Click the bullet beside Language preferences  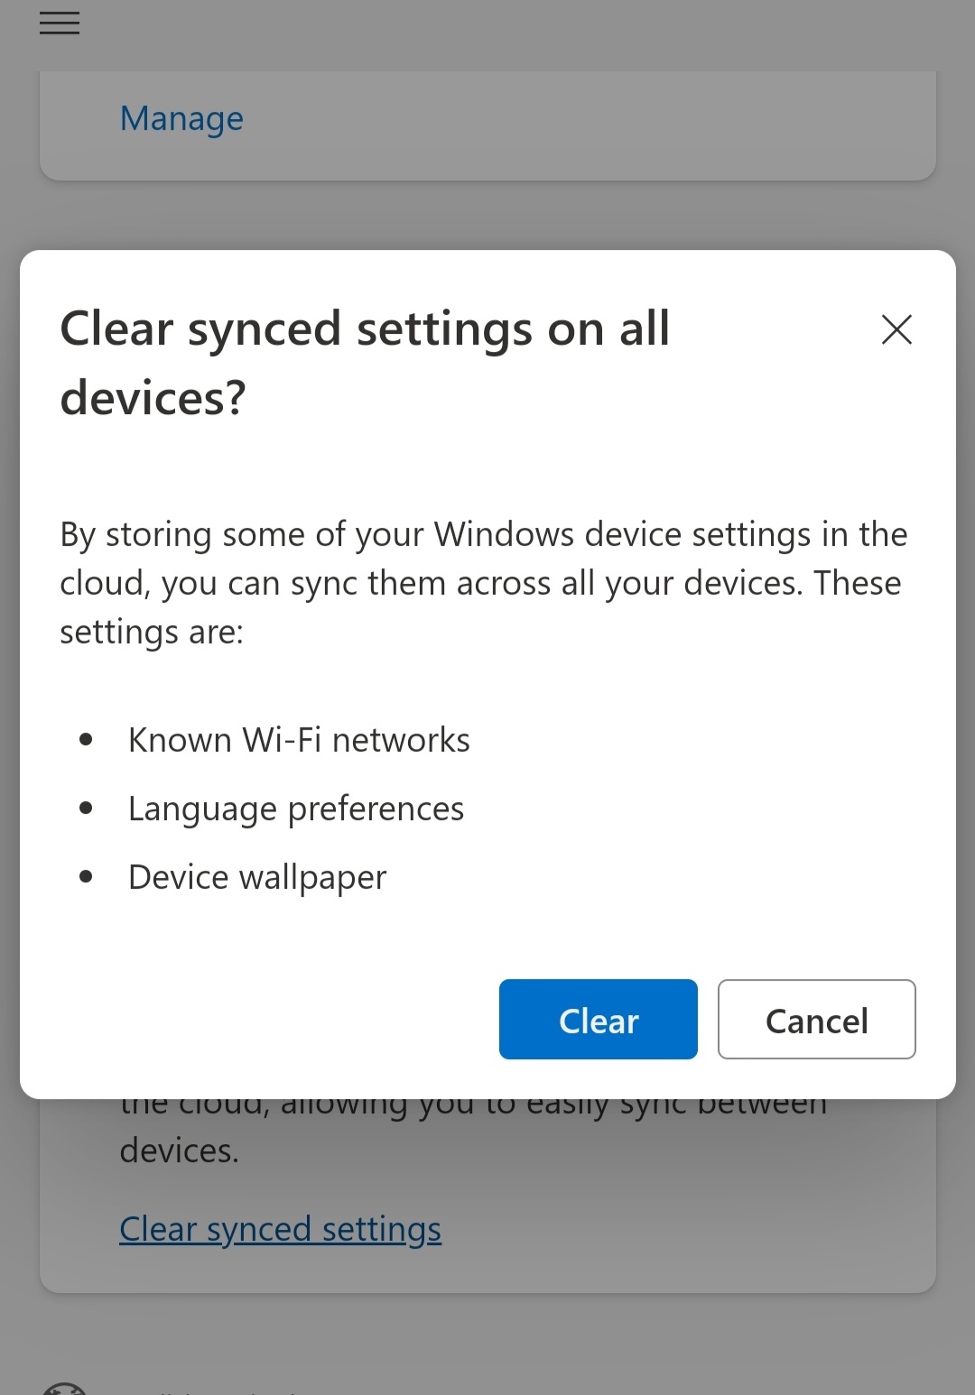(86, 808)
